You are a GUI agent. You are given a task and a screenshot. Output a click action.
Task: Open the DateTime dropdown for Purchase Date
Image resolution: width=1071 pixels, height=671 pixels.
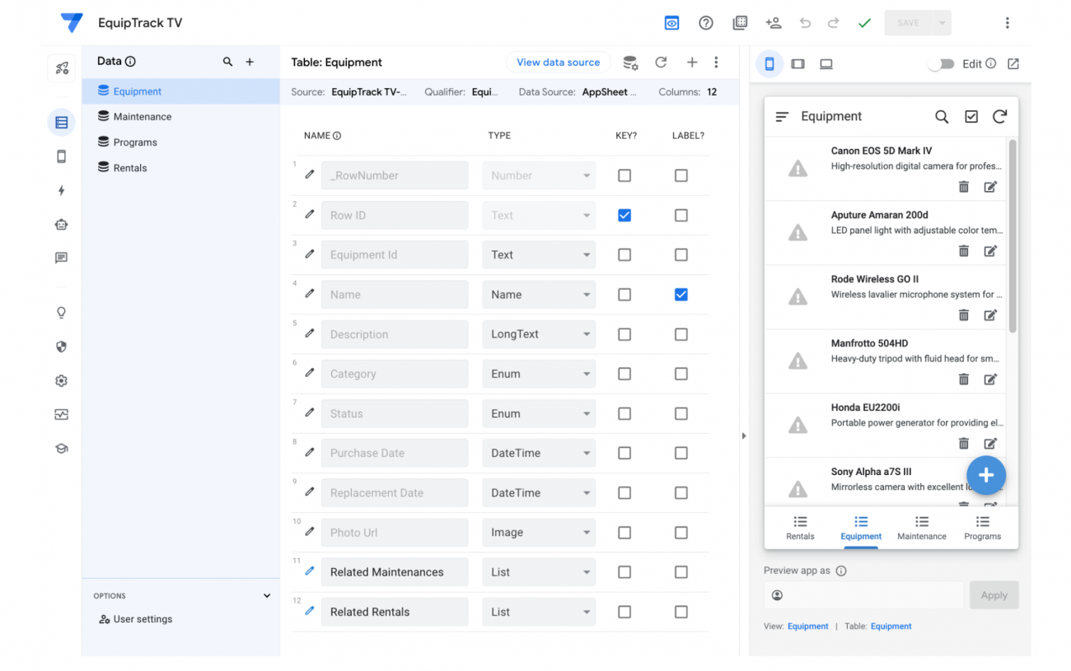coord(539,454)
